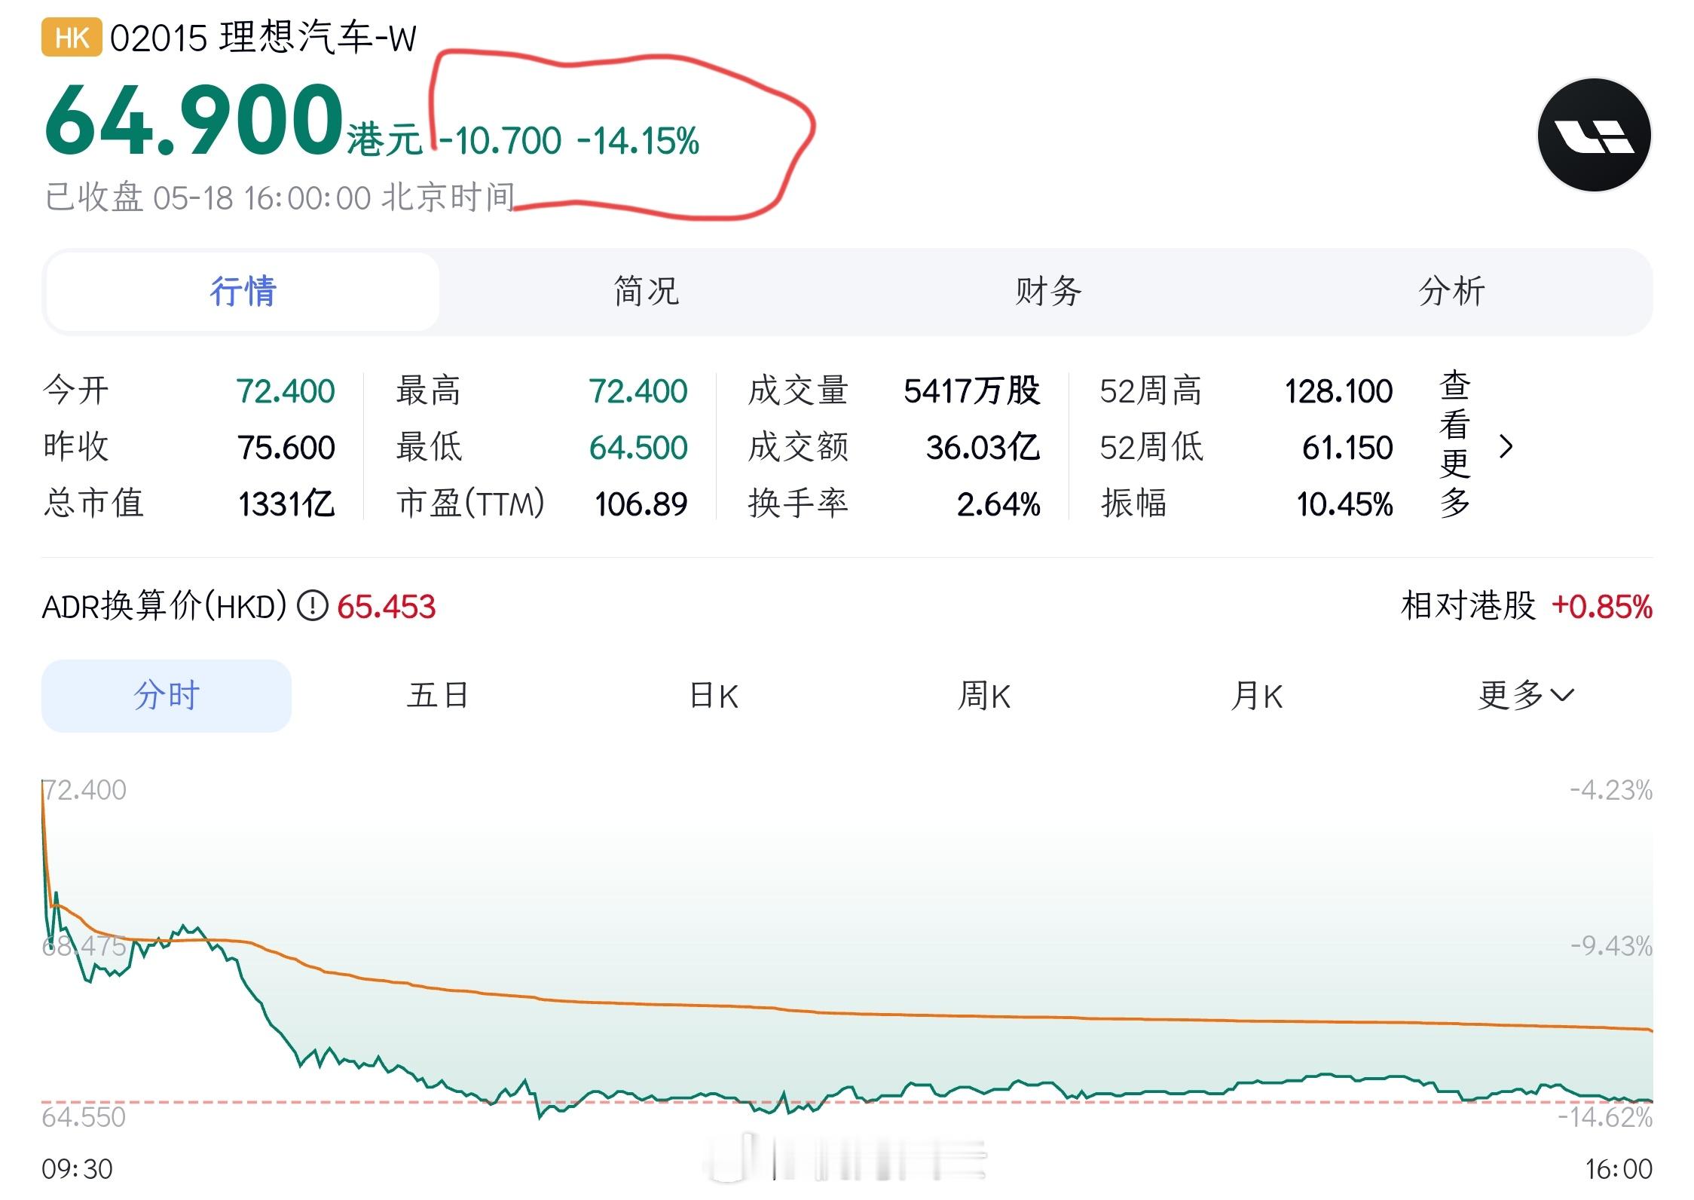Open the 查看更多 chevron arrow

(x=1506, y=447)
